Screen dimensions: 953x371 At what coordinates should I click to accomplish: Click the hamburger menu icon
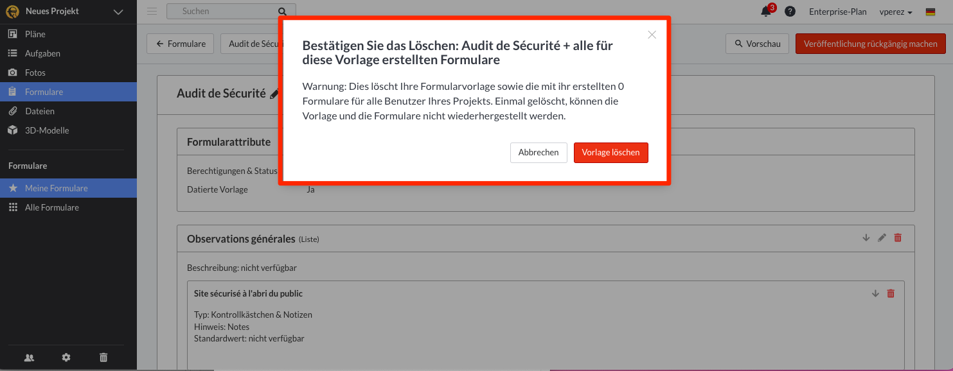(152, 11)
